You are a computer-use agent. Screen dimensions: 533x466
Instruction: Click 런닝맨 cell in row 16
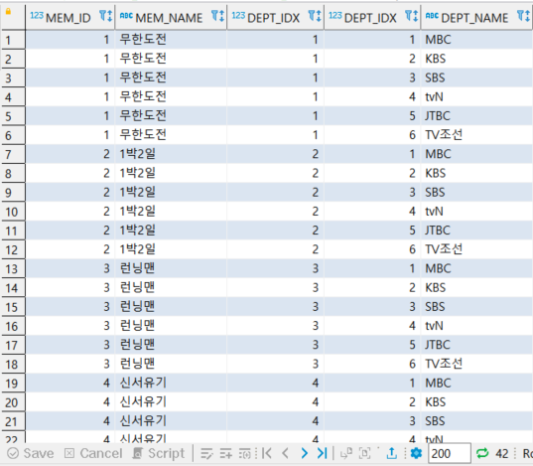[x=171, y=326]
